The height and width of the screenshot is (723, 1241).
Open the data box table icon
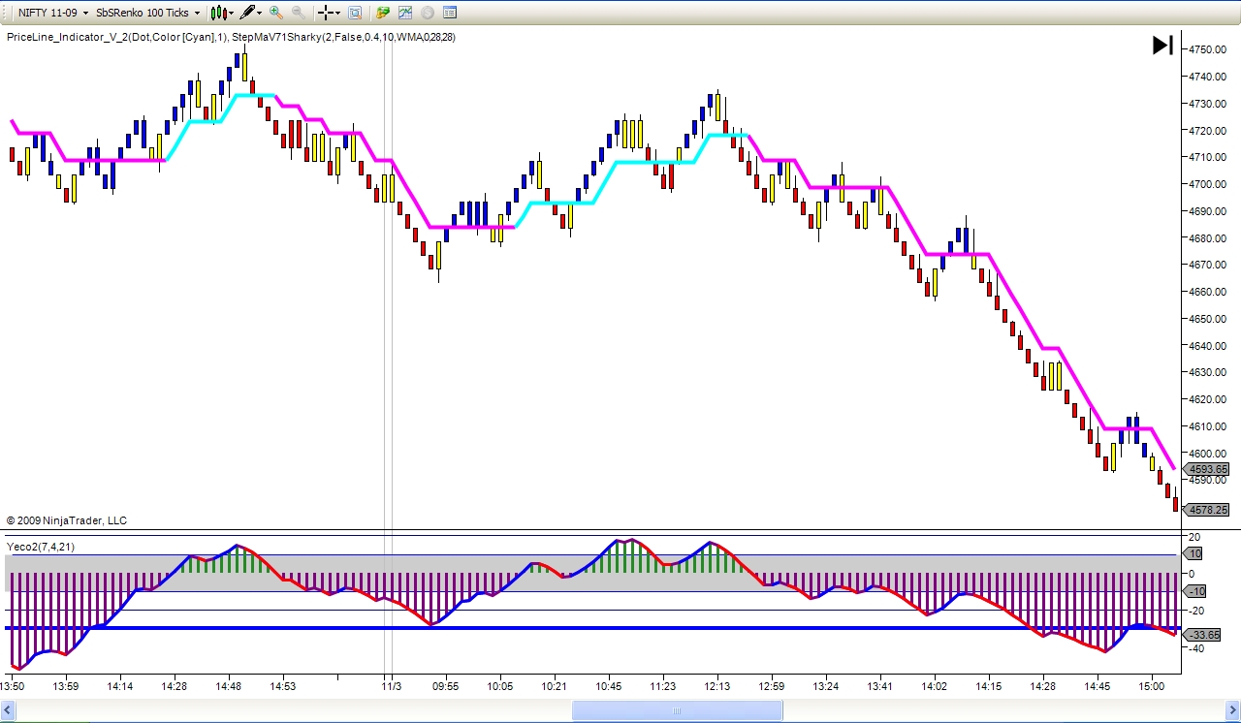click(450, 13)
